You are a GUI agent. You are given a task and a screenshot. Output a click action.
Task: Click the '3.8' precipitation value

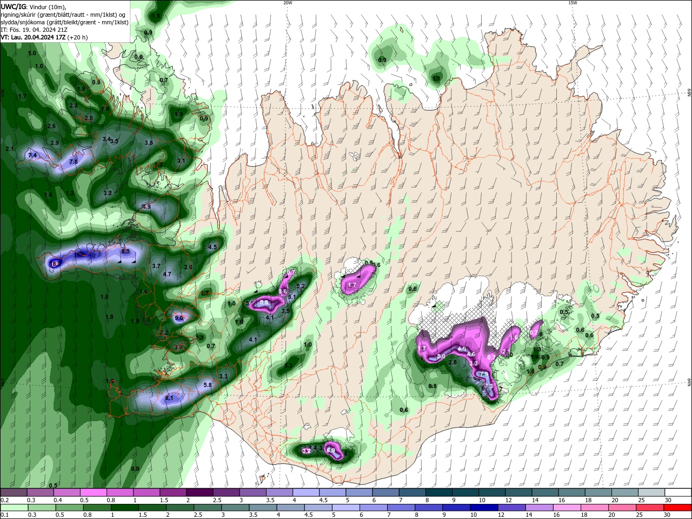(x=149, y=142)
